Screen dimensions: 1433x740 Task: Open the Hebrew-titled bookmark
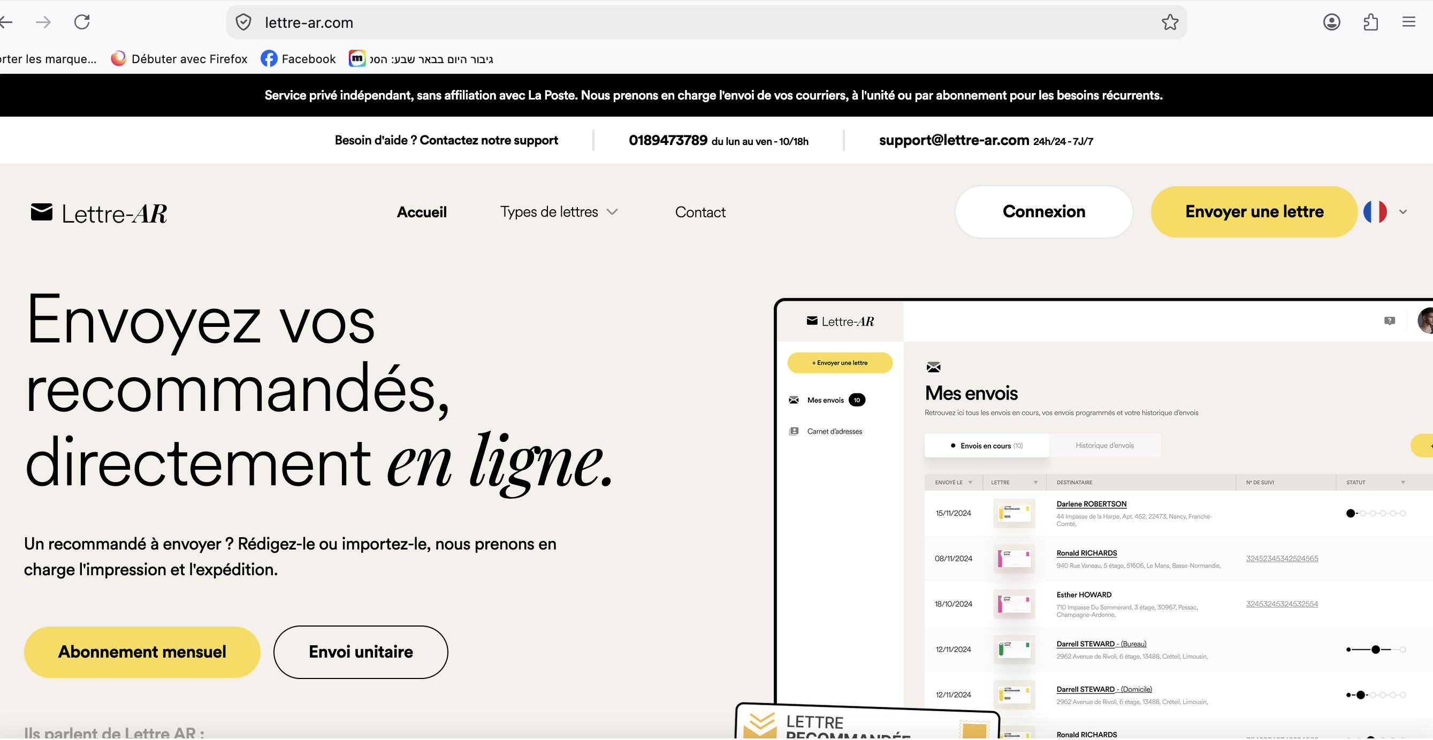tap(421, 59)
